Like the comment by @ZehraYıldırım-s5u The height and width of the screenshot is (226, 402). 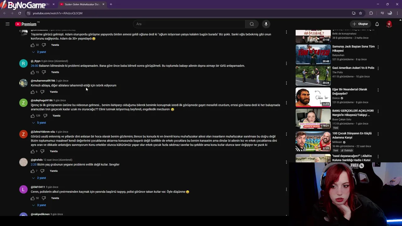33,151
